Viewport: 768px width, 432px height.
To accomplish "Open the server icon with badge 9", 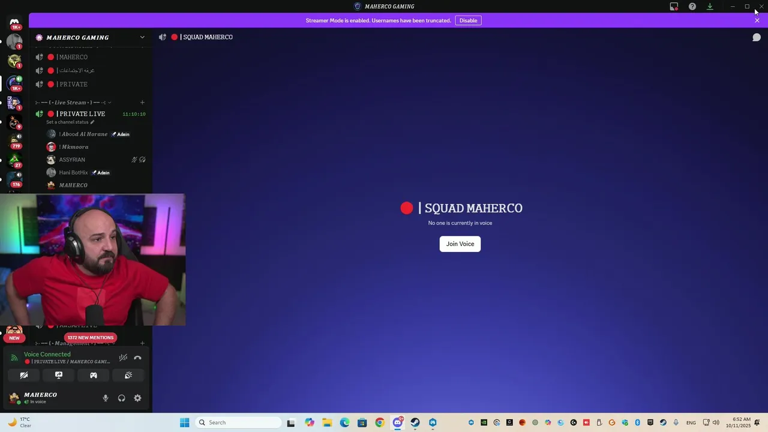I will [x=14, y=122].
